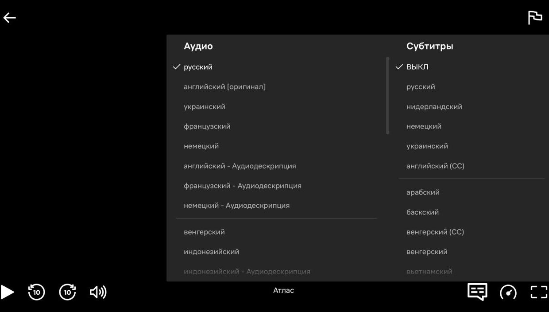Open the subtitles and audio icon
Viewport: 549px width, 312px height.
tap(477, 292)
